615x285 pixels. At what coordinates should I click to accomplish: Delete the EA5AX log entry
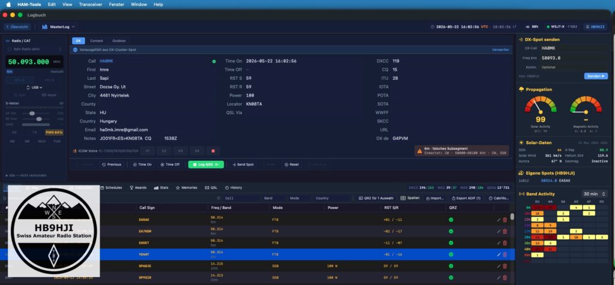[504, 220]
